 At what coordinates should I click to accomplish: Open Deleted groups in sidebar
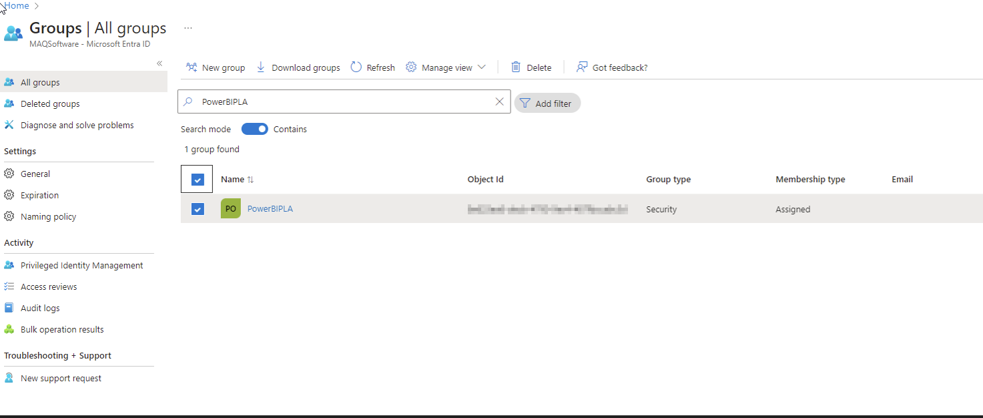pos(50,104)
